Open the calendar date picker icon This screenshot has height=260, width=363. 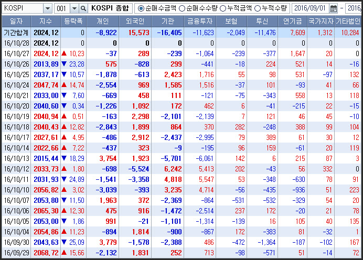(334, 8)
